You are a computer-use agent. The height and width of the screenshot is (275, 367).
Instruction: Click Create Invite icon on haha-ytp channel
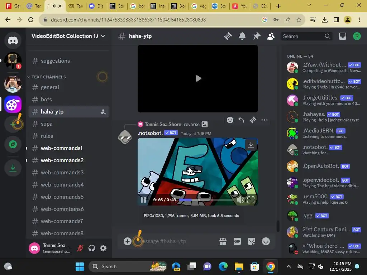[x=103, y=112]
